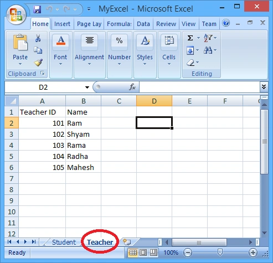This screenshot has width=273, height=263.
Task: Open the AutoSum dropdown arrow
Action: [x=198, y=38]
